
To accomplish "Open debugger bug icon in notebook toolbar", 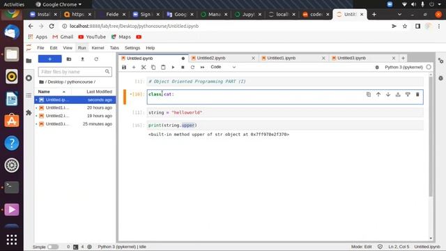I will pyautogui.click(x=377, y=67).
